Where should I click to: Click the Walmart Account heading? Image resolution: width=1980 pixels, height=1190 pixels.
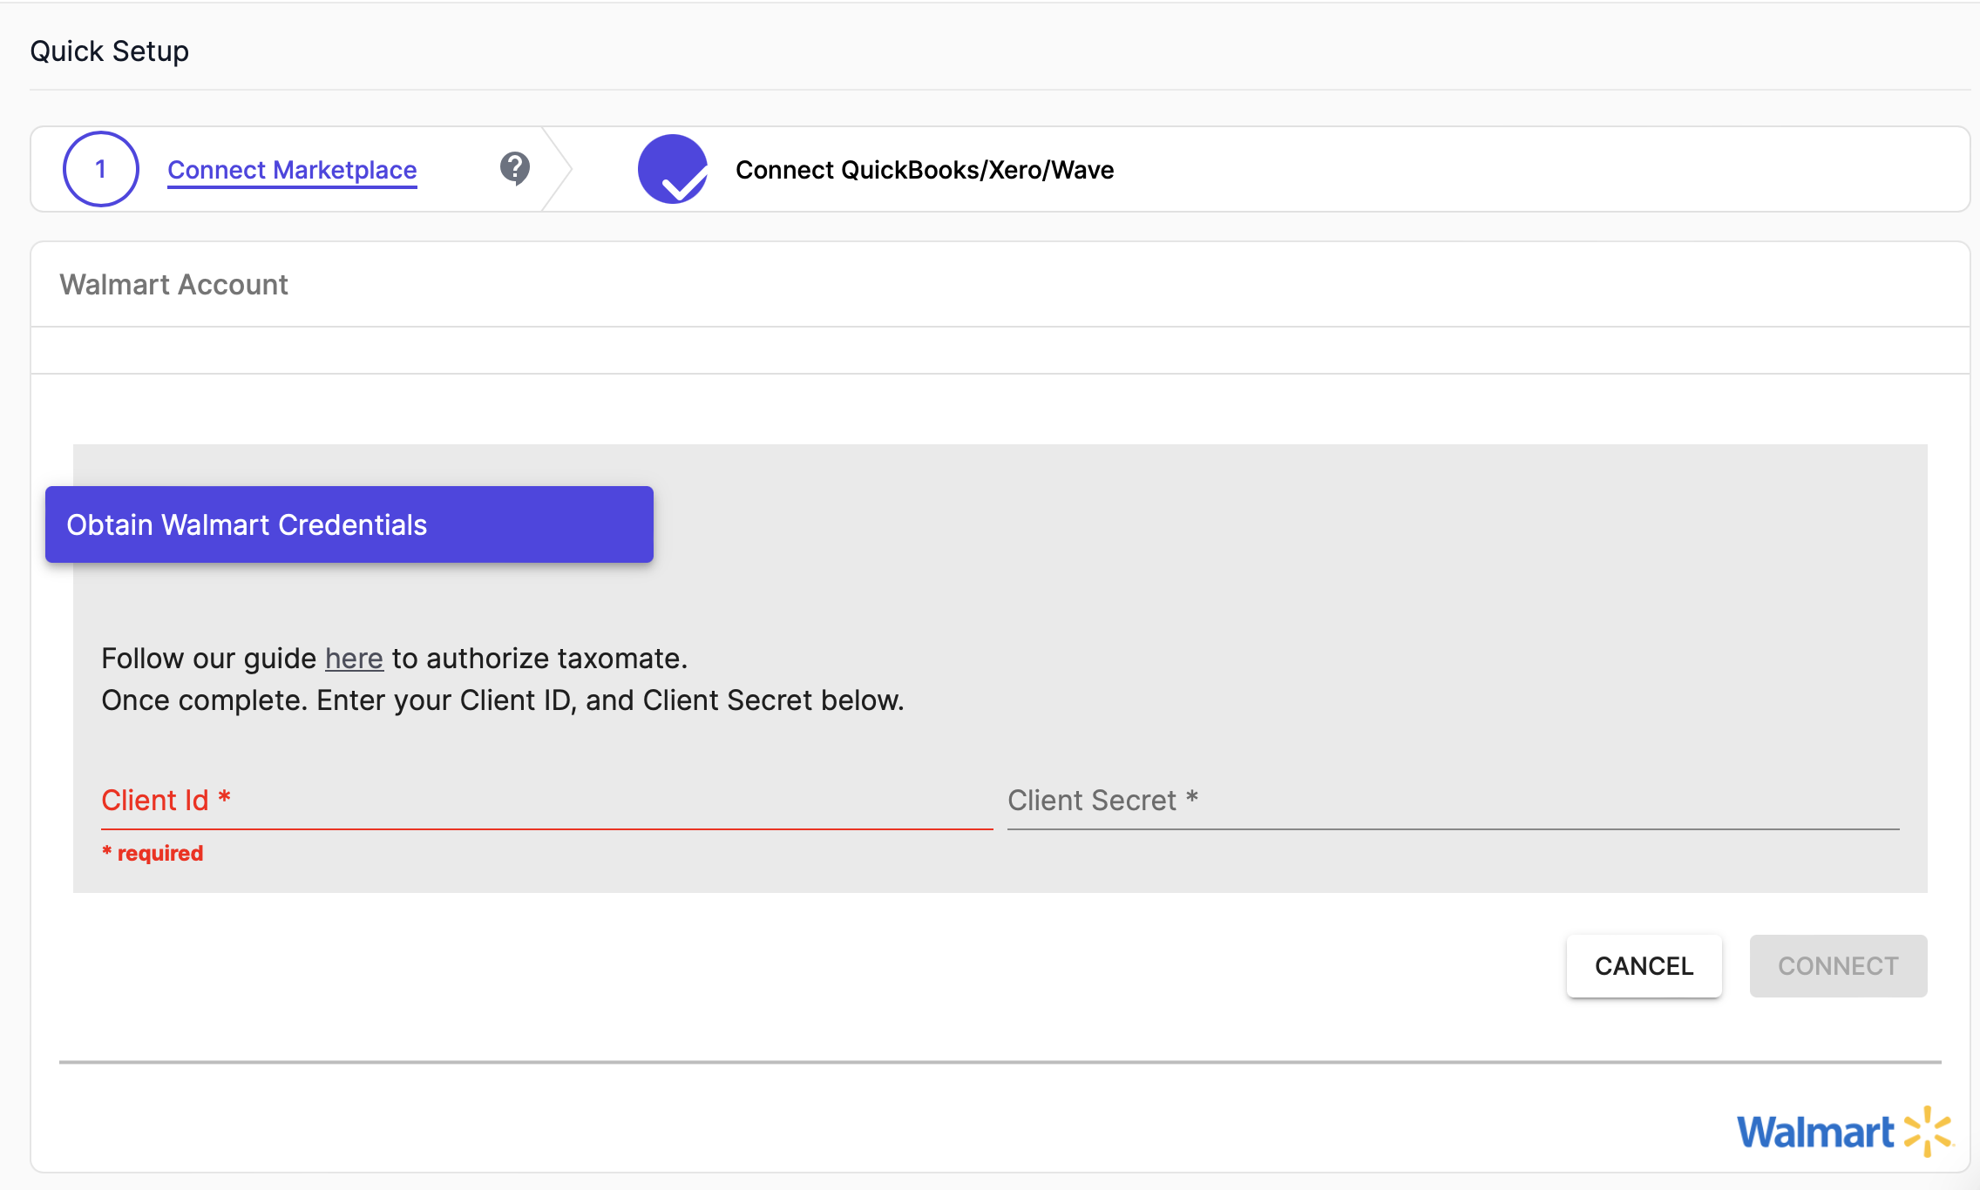[x=173, y=285]
